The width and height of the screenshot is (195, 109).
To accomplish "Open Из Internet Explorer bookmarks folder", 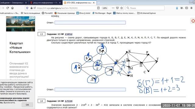I will tap(147, 13).
